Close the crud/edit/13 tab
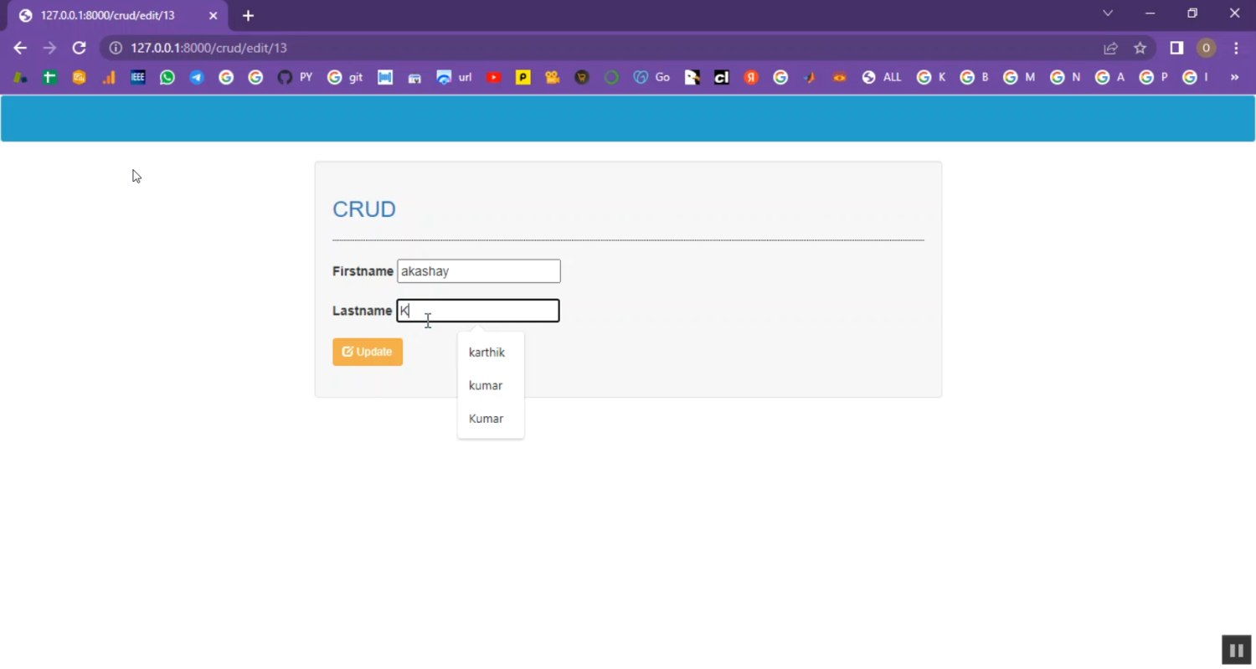This screenshot has height=669, width=1256. pyautogui.click(x=214, y=16)
